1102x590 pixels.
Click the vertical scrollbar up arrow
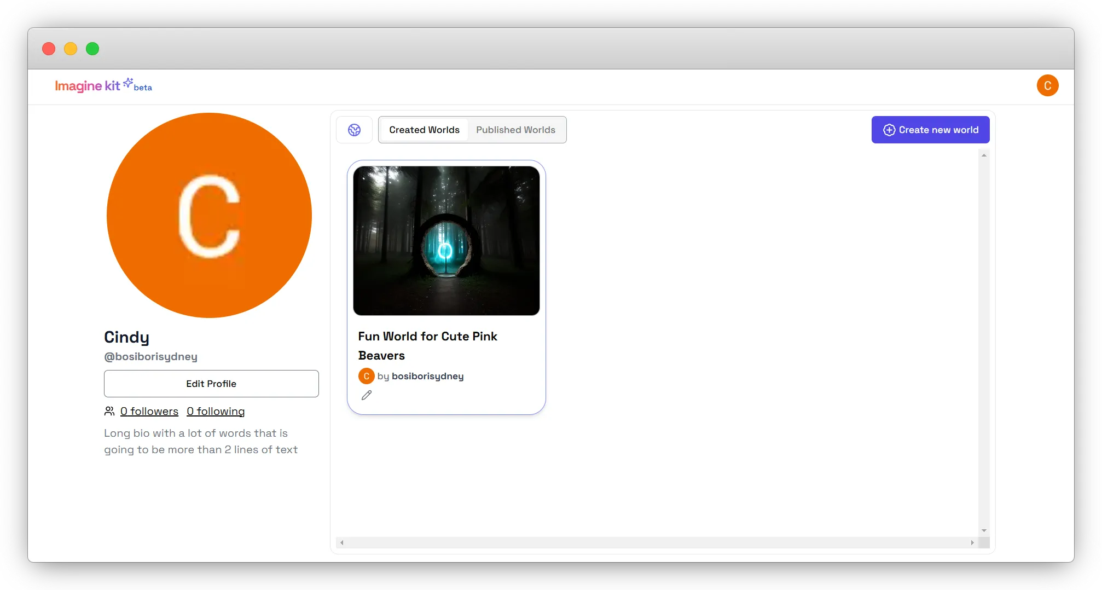pos(984,155)
